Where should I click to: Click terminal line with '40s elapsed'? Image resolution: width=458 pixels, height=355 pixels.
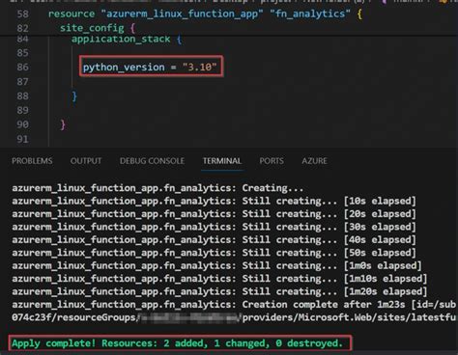point(214,240)
